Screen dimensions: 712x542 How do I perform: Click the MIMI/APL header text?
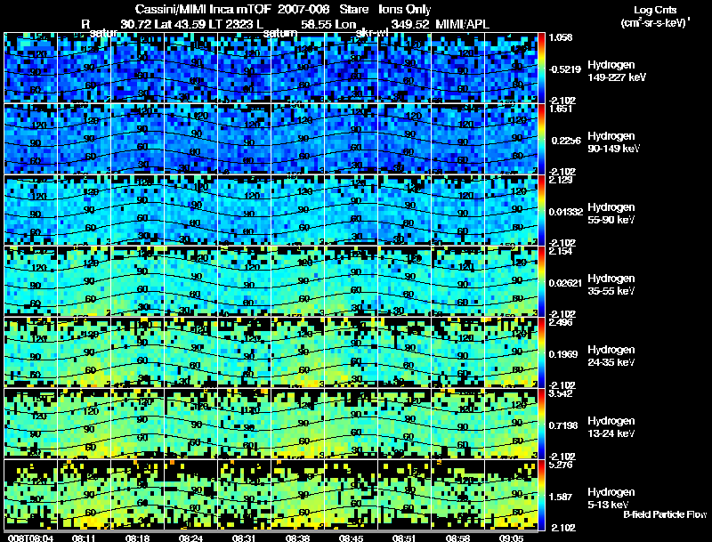click(x=462, y=24)
